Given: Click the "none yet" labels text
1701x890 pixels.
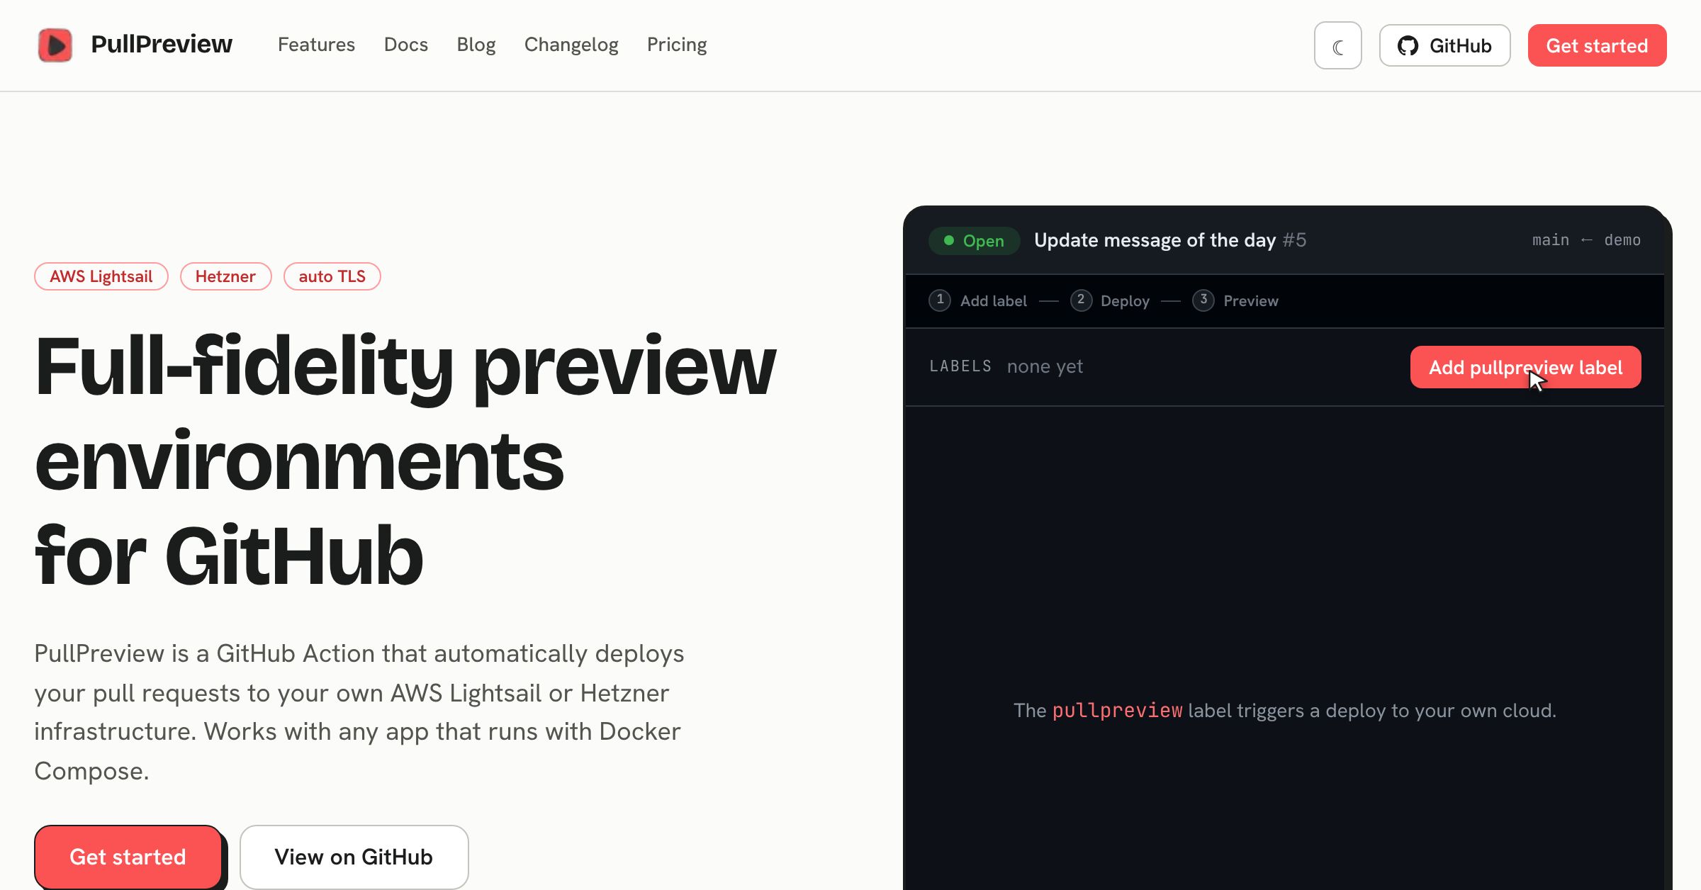Looking at the screenshot, I should 1045,366.
